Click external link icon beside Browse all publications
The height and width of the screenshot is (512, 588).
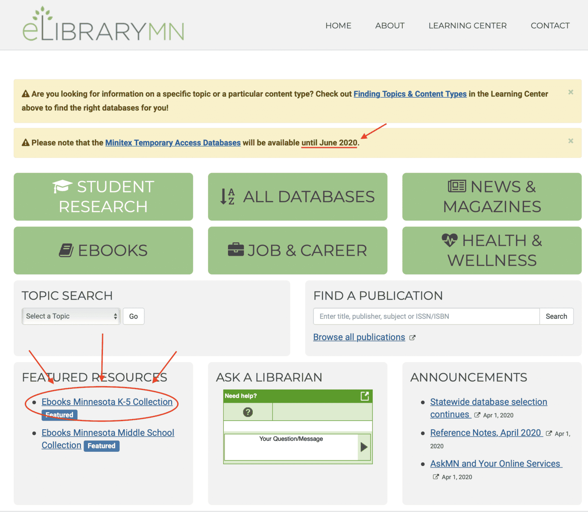click(412, 337)
